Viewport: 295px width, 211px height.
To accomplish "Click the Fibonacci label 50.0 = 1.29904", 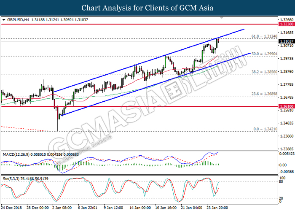I will click(x=264, y=54).
